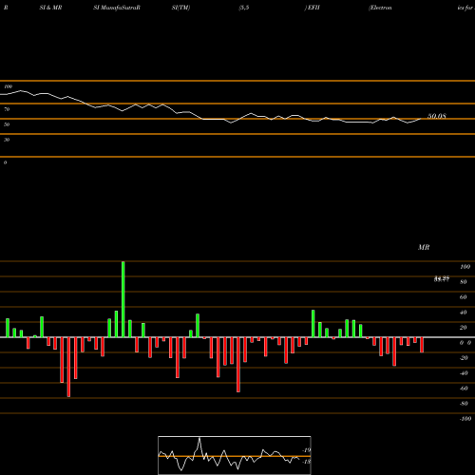Click the MR axis label -60
The width and height of the screenshot is (475, 475).
point(464,389)
